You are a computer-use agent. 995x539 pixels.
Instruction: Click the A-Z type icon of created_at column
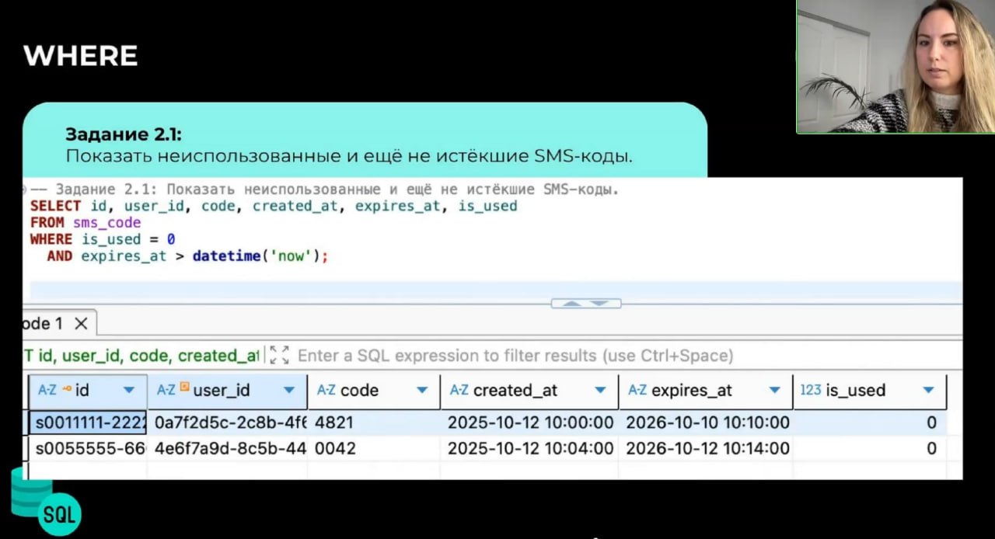coord(459,390)
